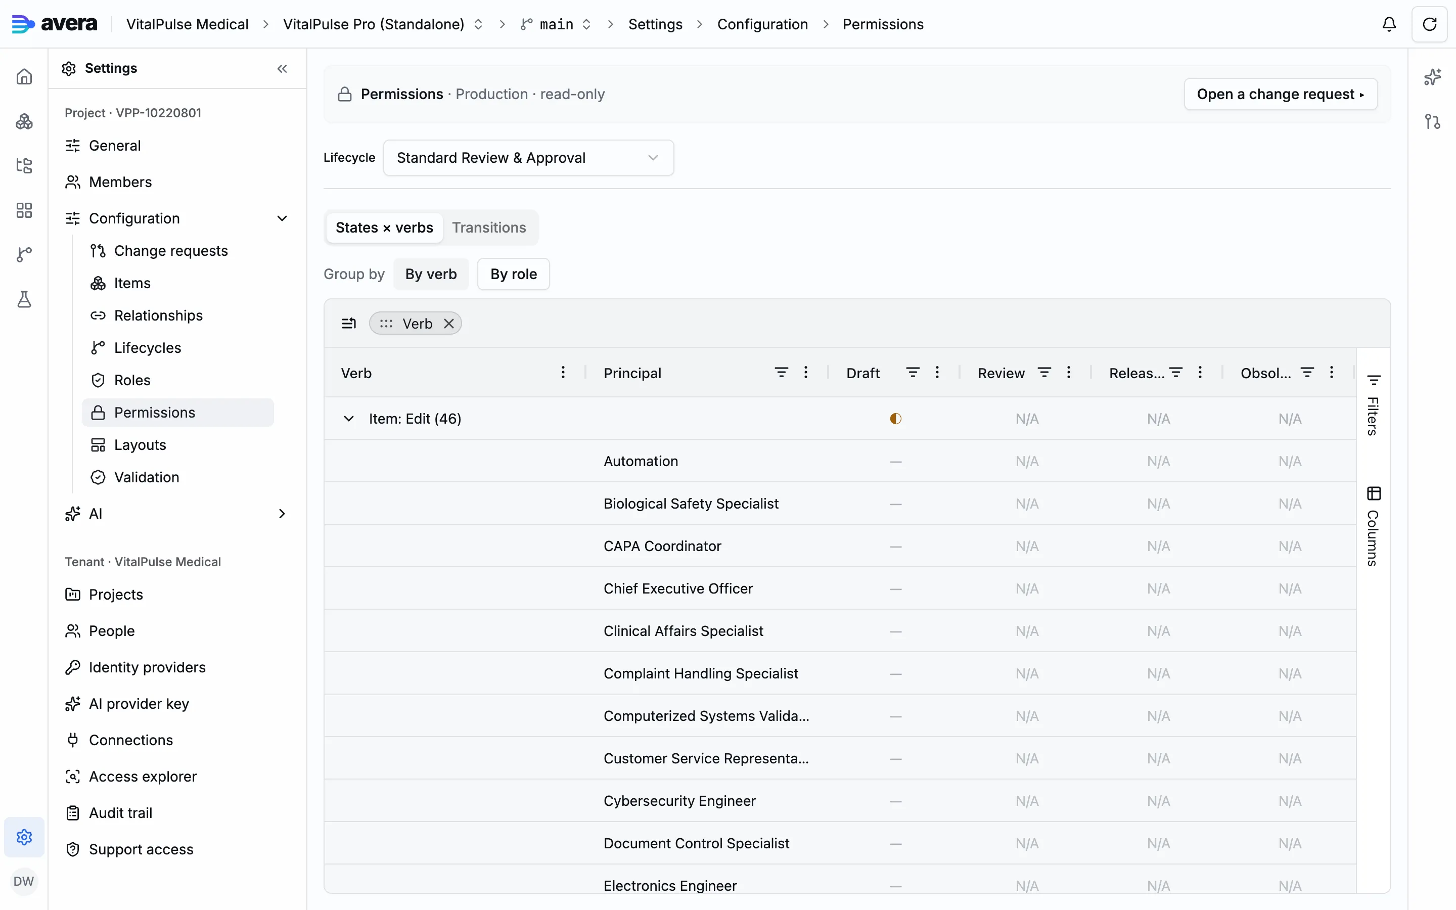The width and height of the screenshot is (1456, 910).
Task: Collapse the Configuration section
Action: coord(282,218)
